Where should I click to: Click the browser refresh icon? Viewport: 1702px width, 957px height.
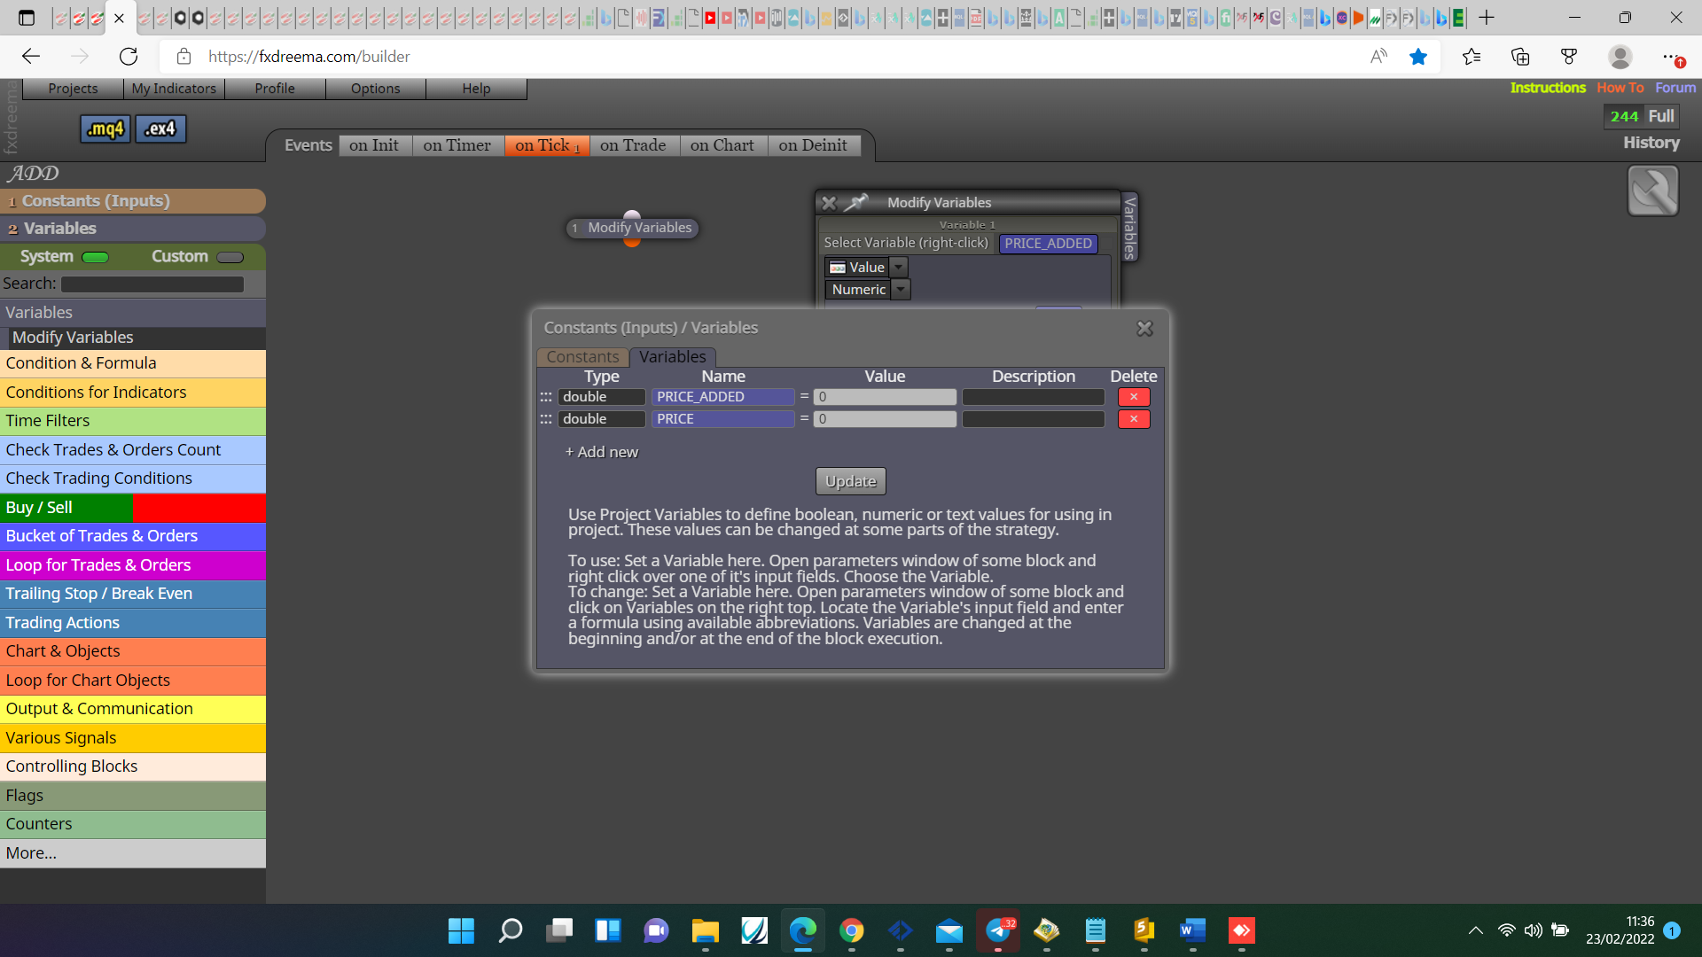[x=129, y=57]
